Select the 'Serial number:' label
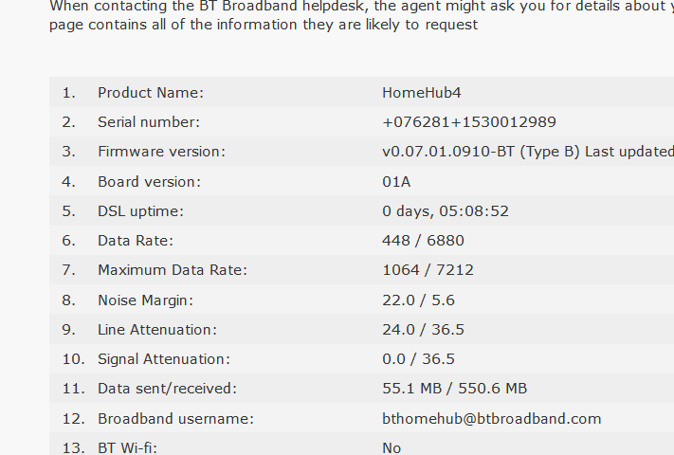This screenshot has width=674, height=455. click(x=149, y=122)
